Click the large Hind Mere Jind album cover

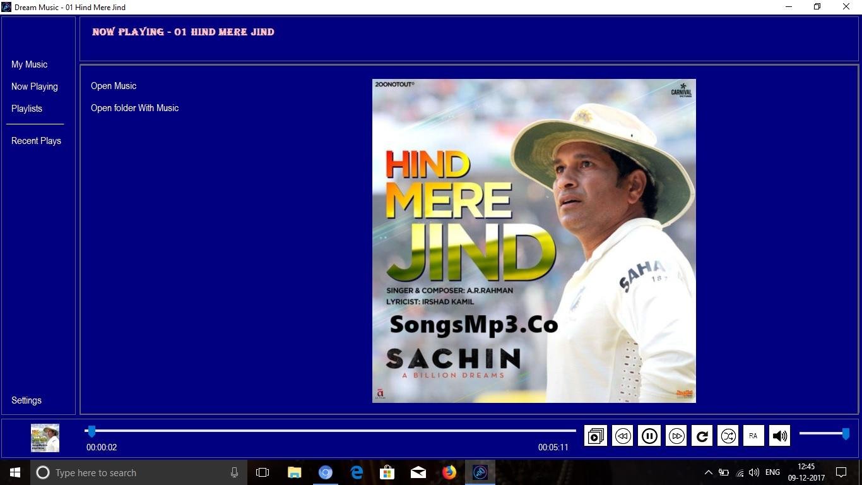point(534,241)
